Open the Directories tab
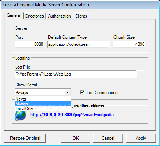 (x=35, y=16)
